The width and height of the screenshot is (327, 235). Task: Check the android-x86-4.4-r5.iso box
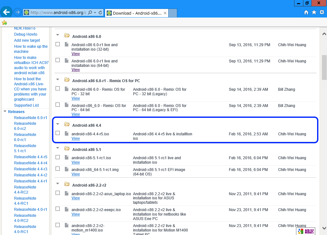[58, 133]
